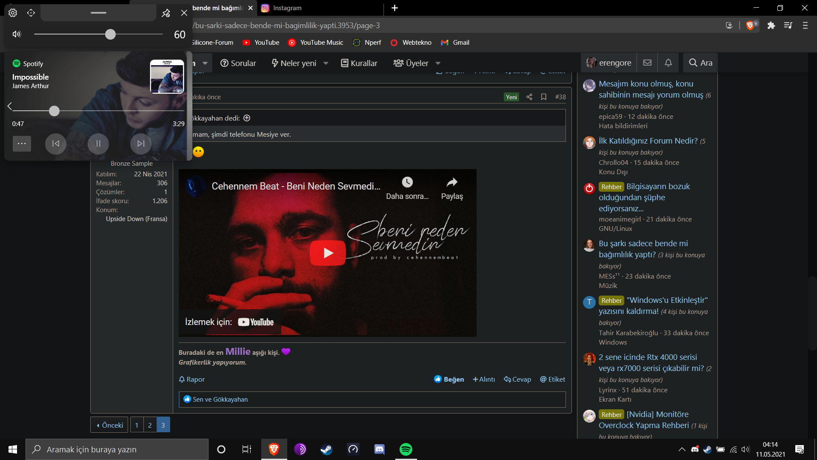The width and height of the screenshot is (817, 460).
Task: Skip to next Spotify track
Action: (x=141, y=144)
